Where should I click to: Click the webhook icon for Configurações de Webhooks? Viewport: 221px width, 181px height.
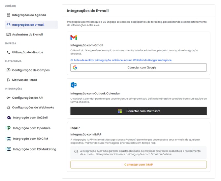pyautogui.click(x=9, y=108)
